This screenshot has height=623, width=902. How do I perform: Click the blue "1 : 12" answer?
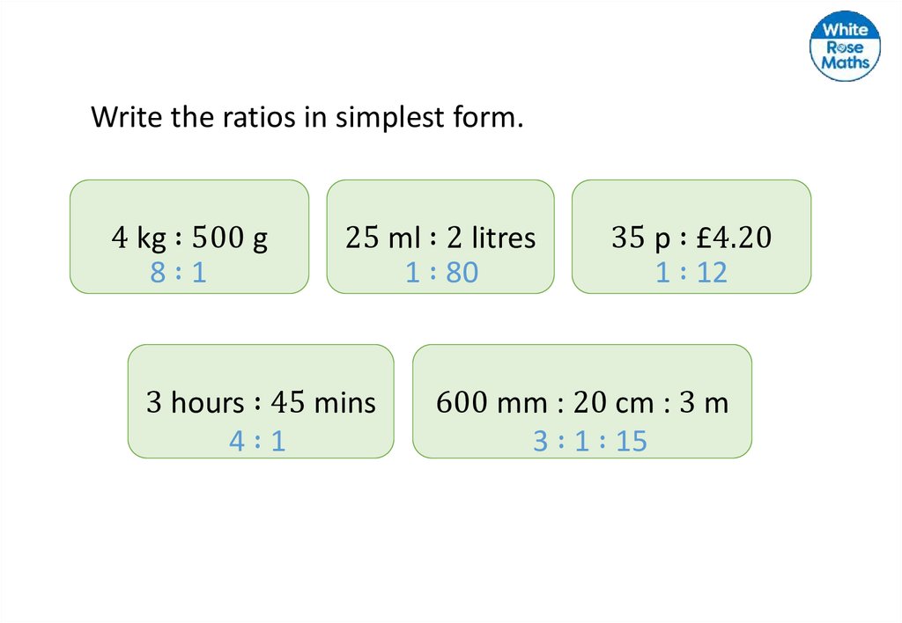pyautogui.click(x=691, y=274)
